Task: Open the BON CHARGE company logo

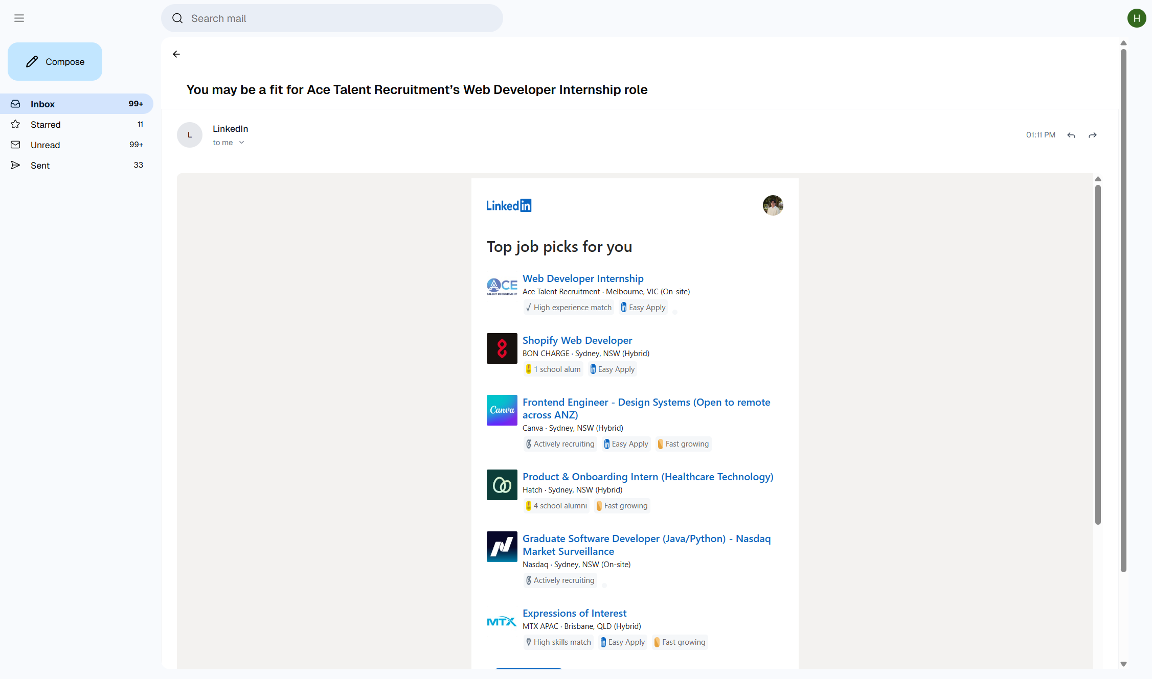Action: tap(502, 348)
